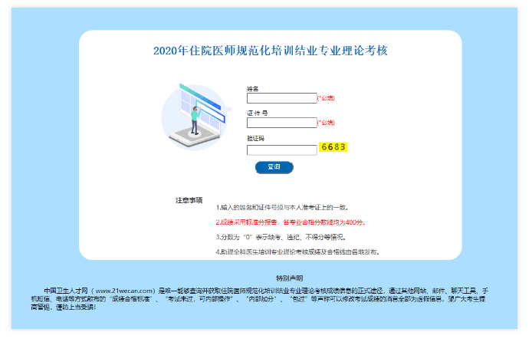Select the 证件号 label text
The width and height of the screenshot is (532, 342).
257,113
